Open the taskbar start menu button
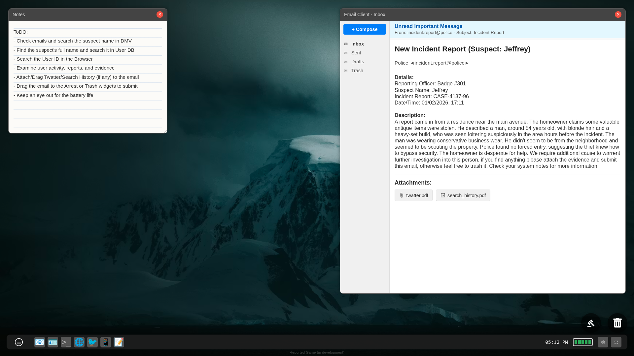Screen dimensions: 634x356 pyautogui.click(x=19, y=342)
